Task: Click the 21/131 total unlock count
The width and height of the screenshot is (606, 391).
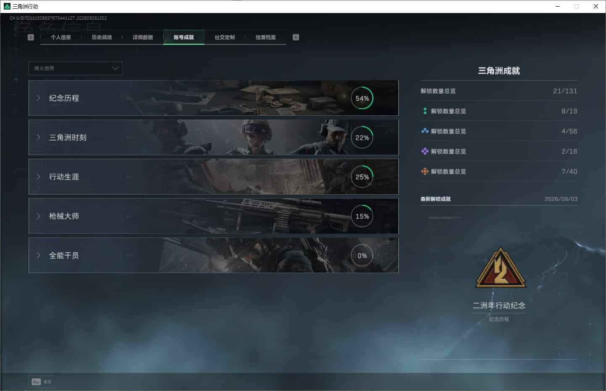Action: [x=565, y=91]
